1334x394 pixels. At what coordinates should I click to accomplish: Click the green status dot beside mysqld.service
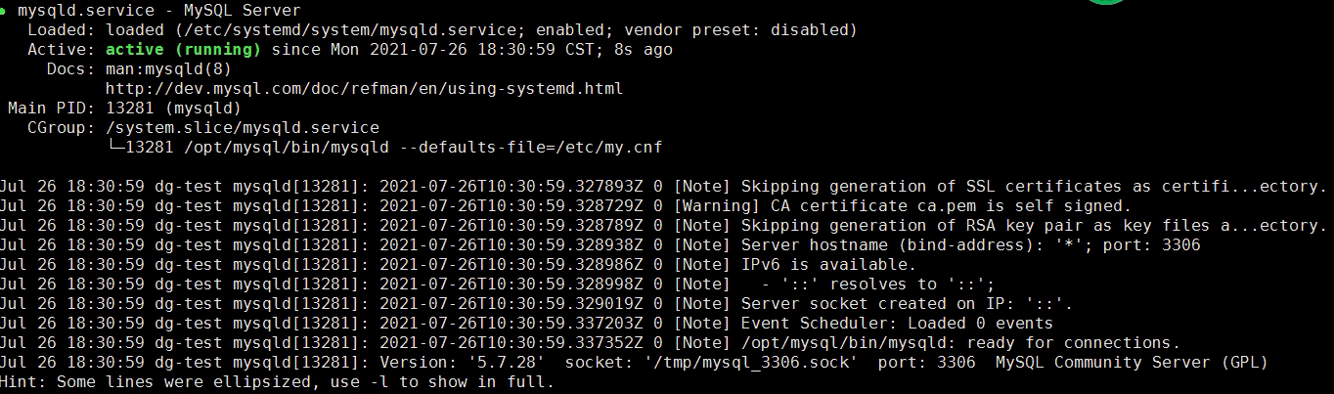coord(6,10)
